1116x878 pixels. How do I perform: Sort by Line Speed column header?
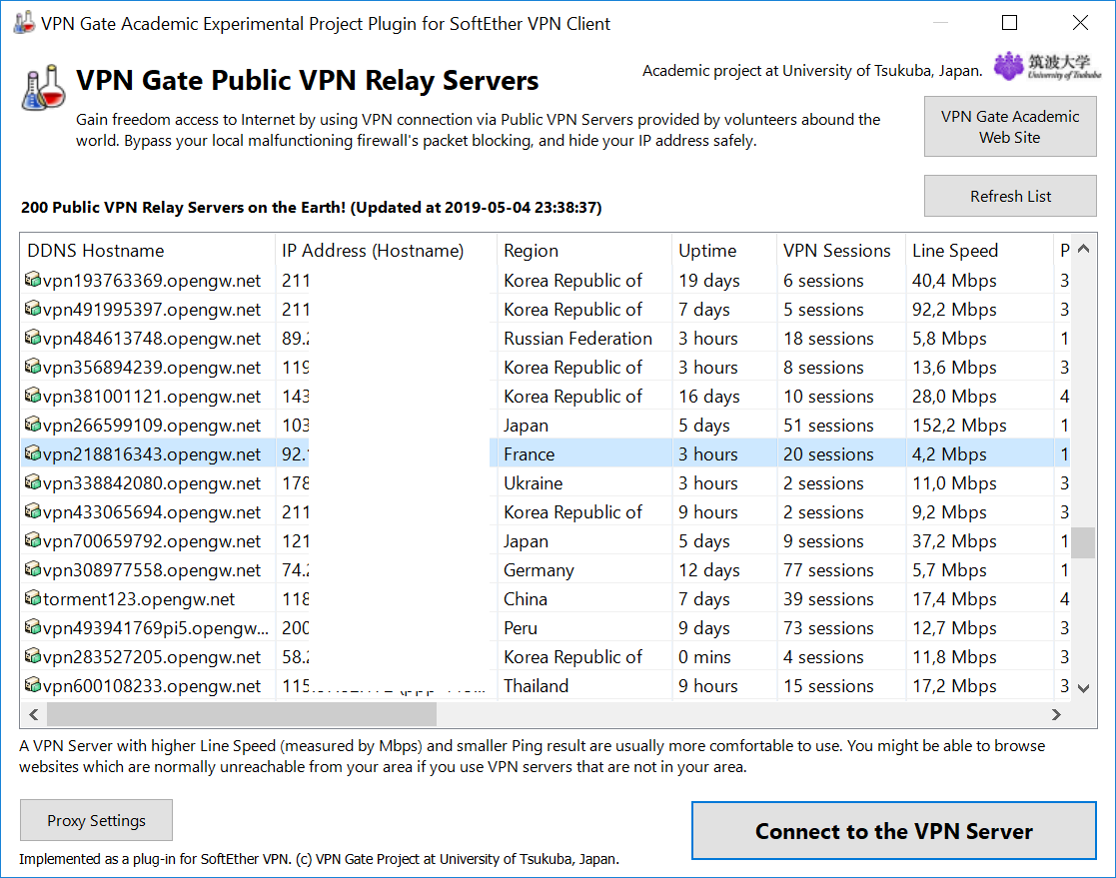click(x=979, y=251)
